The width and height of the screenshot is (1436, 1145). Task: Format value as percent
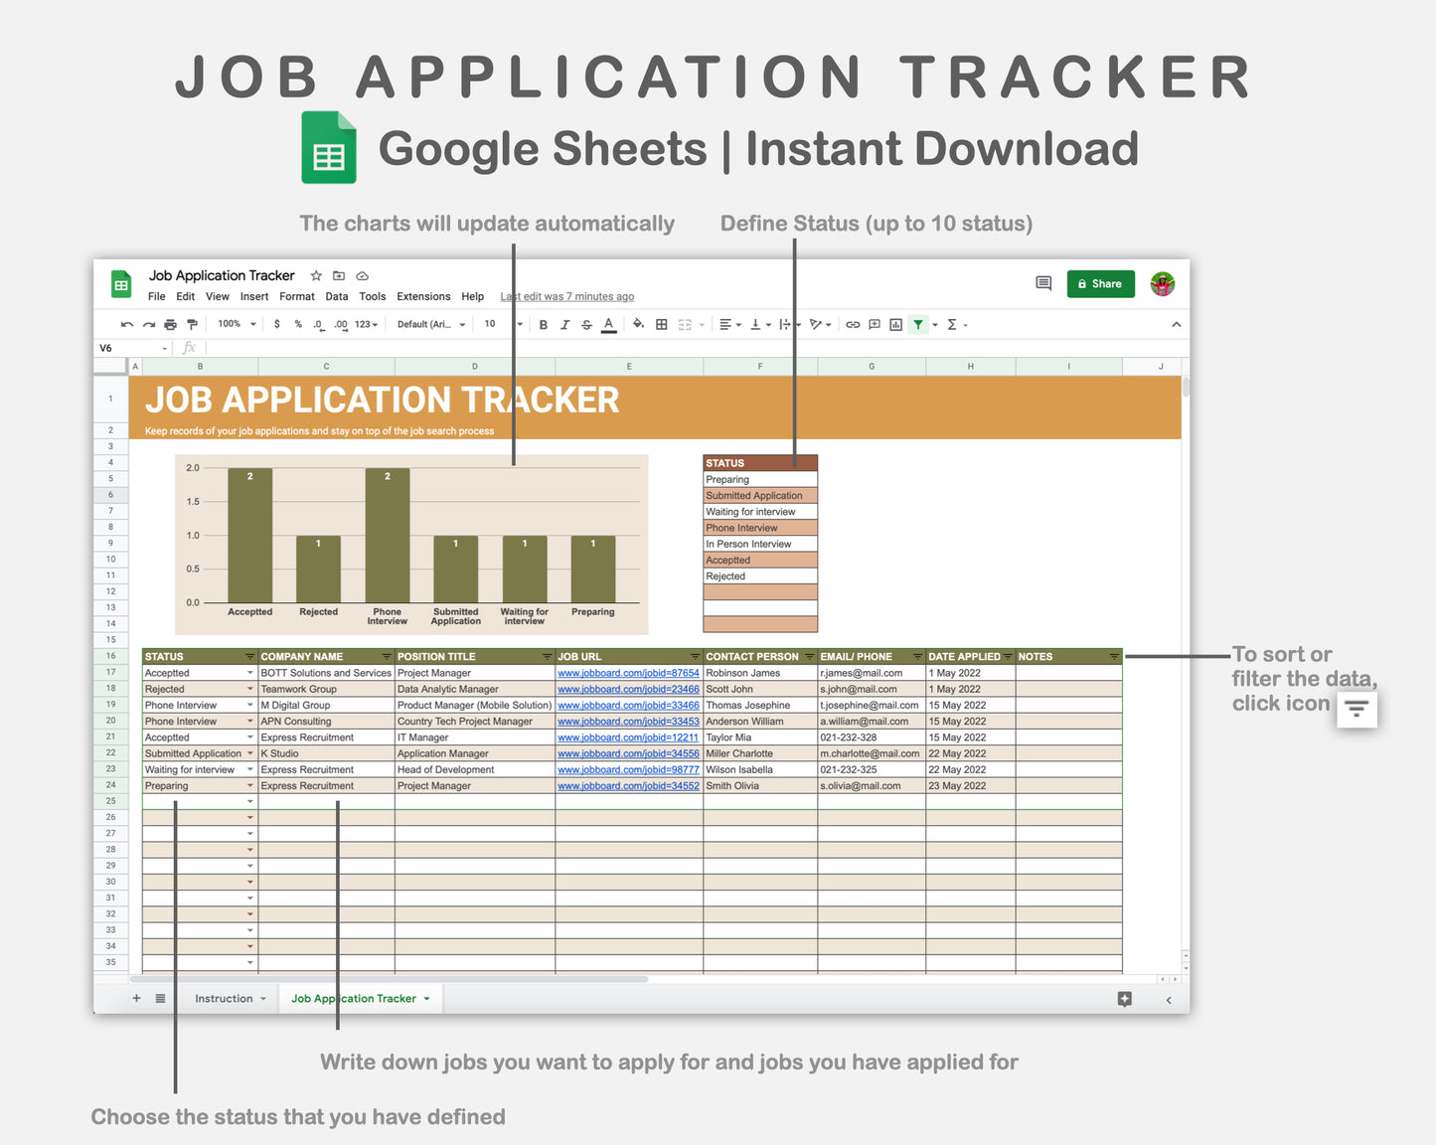(x=298, y=324)
